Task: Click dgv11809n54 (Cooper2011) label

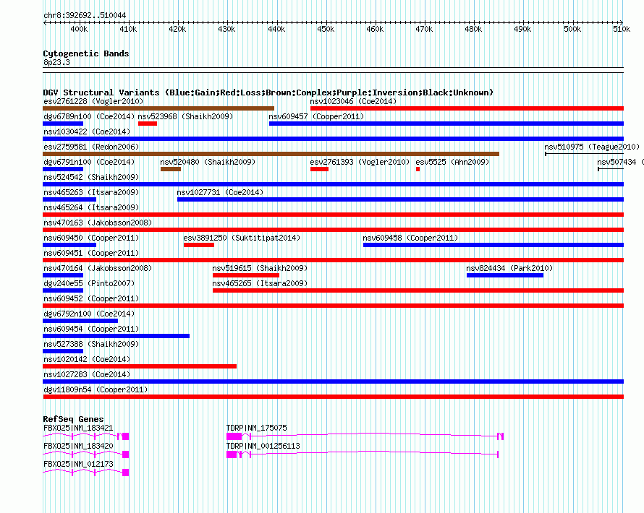Action: (x=96, y=389)
